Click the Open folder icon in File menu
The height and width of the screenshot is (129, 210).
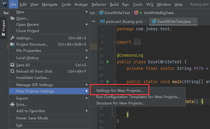[12, 18]
